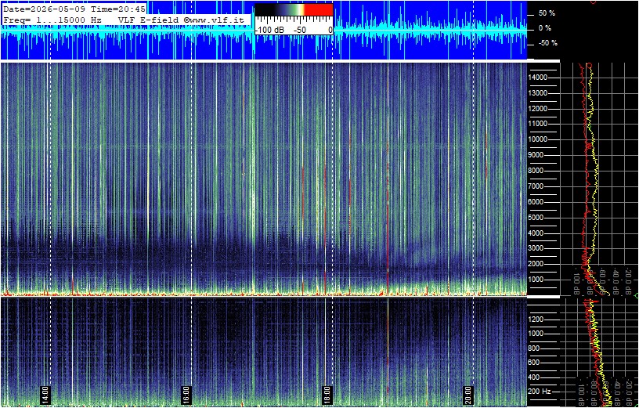Click the 13000 frequency axis label
The width and height of the screenshot is (639, 408).
[537, 93]
